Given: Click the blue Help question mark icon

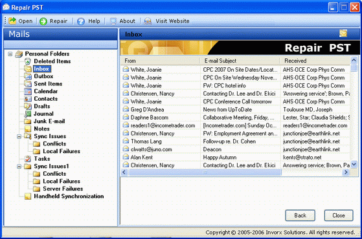Looking at the screenshot, I should tap(81, 21).
